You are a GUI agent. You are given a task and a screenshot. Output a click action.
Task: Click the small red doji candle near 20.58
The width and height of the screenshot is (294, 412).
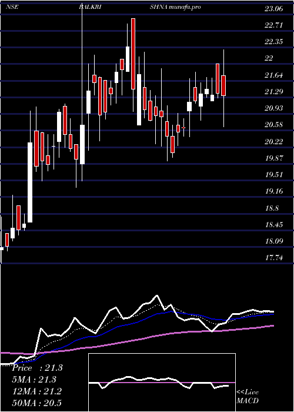[x=183, y=128]
